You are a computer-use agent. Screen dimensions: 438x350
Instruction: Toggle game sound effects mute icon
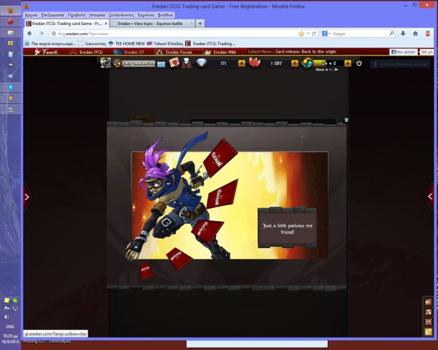[x=428, y=302]
